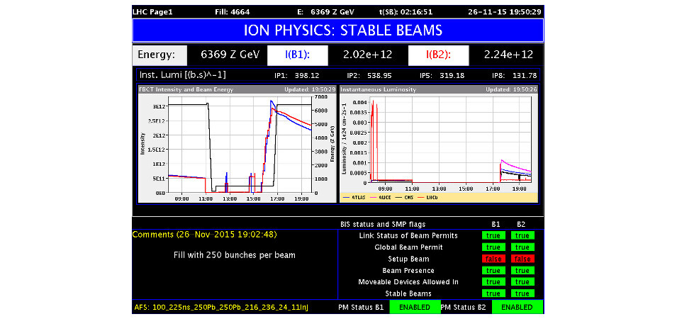Click B2 flag for Beam Presence
699x319 pixels.
point(522,270)
